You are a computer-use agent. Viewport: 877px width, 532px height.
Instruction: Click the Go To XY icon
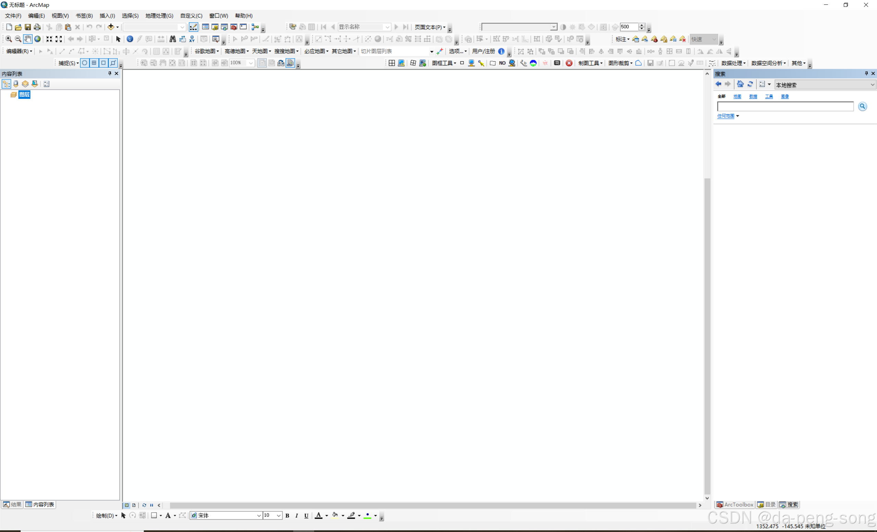pyautogui.click(x=192, y=39)
